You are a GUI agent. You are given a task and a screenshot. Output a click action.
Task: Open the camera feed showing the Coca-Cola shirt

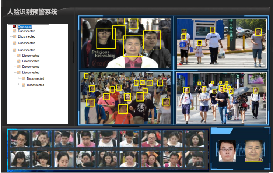(126, 43)
